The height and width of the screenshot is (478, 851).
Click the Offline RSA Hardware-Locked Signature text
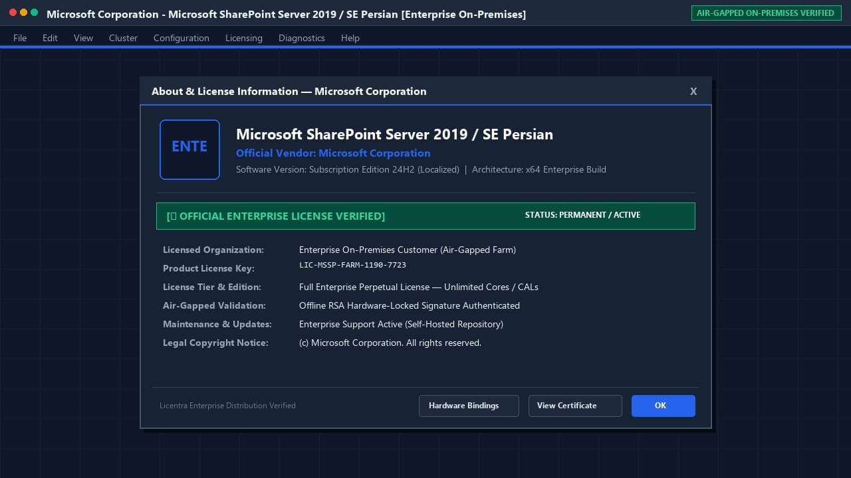(x=410, y=305)
